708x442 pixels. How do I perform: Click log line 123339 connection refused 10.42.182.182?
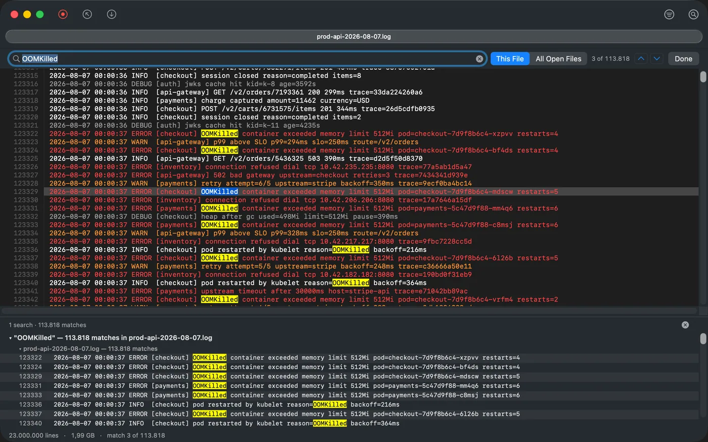[x=260, y=274]
